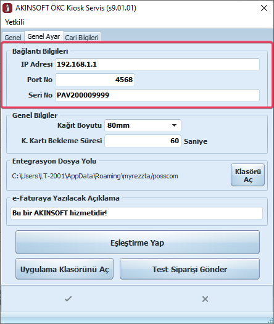Click the K. Kartı Bekleme Süresi field
The height and width of the screenshot is (324, 274).
(x=143, y=141)
